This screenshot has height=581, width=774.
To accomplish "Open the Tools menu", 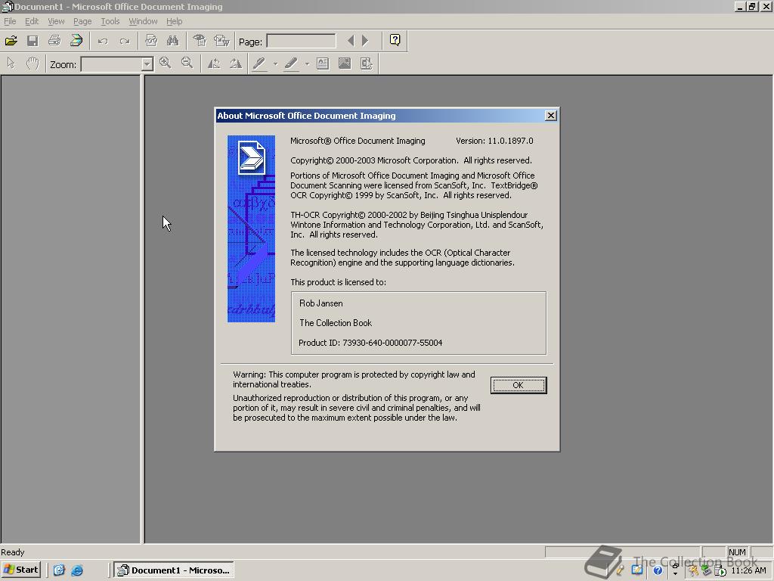I will click(110, 21).
